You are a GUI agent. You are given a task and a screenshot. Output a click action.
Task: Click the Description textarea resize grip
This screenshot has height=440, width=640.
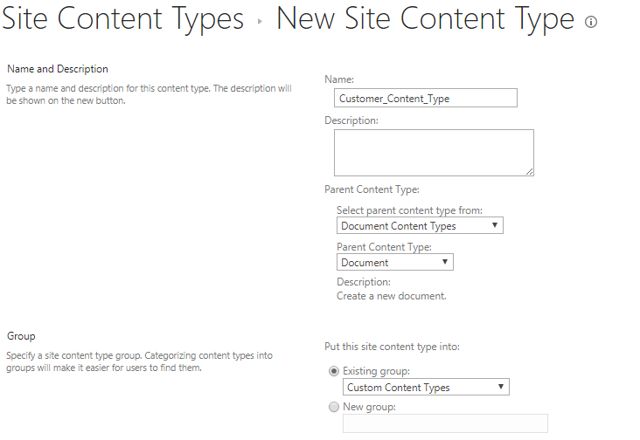pyautogui.click(x=529, y=171)
